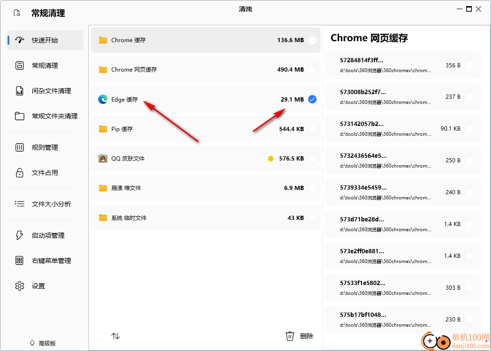The image size is (491, 351).
Task: Click the 规则管理 sidebar icon
Action: point(20,147)
